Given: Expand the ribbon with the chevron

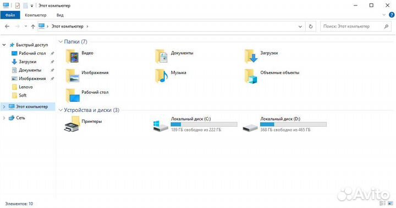Looking at the screenshot, I should coord(384,15).
